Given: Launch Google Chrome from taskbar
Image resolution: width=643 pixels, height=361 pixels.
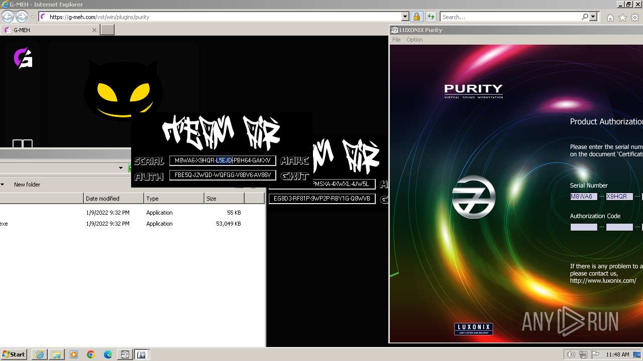Looking at the screenshot, I should click(x=91, y=354).
